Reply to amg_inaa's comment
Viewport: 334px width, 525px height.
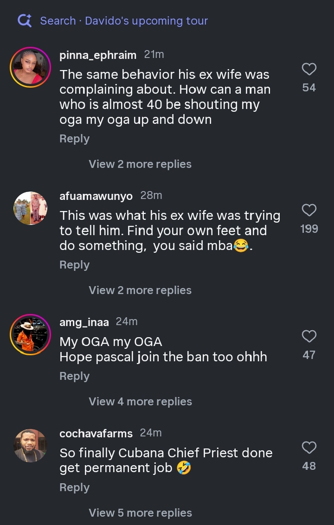pos(74,376)
